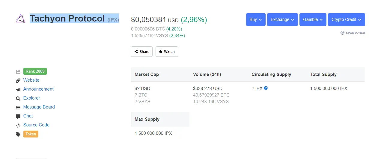Click the Market Cap column header
Screen dimensions: 375x159
pos(147,74)
